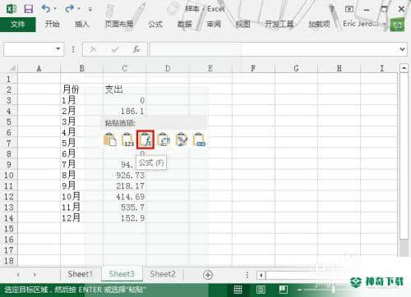Select the Transpose paste option icon
The height and width of the screenshot is (297, 411).
pyautogui.click(x=164, y=139)
